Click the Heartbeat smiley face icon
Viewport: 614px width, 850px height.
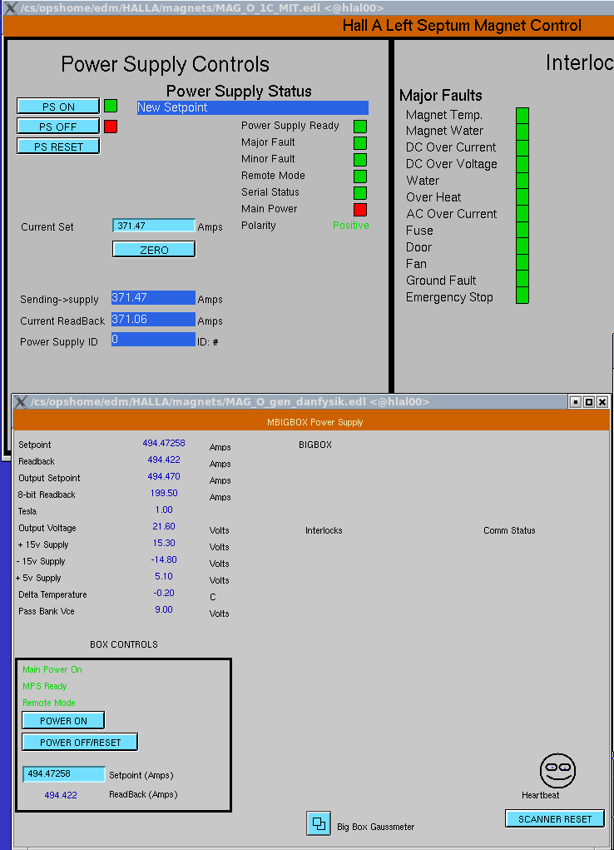point(557,770)
